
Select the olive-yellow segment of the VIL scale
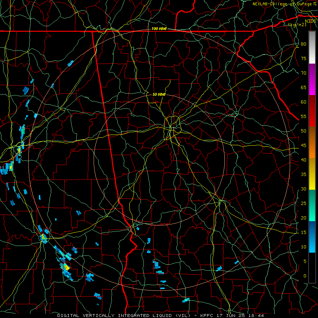pos(312,174)
